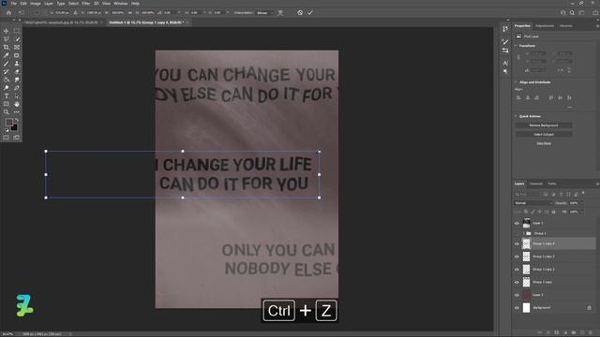Image resolution: width=600 pixels, height=337 pixels.
Task: Hide the Layer 1 color fill layer
Action: 517,295
